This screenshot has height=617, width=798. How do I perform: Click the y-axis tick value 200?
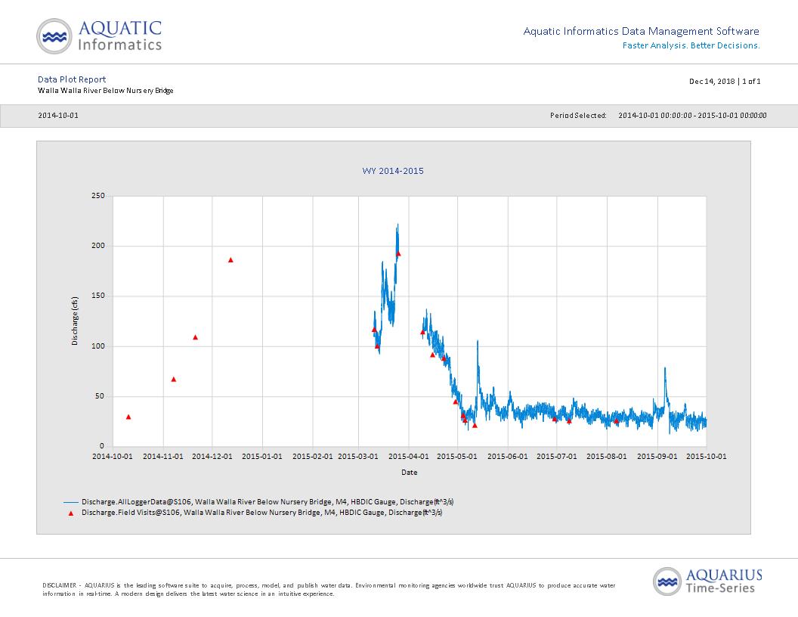click(98, 246)
